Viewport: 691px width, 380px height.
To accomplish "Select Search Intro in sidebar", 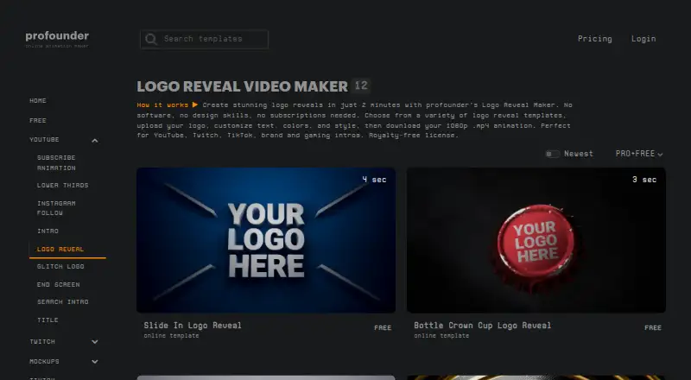I will [x=62, y=302].
